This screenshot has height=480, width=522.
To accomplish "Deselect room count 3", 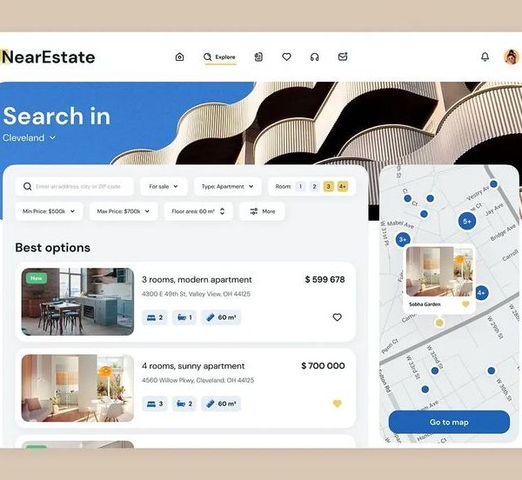I will [328, 186].
